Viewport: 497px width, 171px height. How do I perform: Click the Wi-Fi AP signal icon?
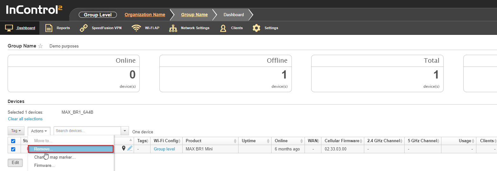pyautogui.click(x=136, y=28)
